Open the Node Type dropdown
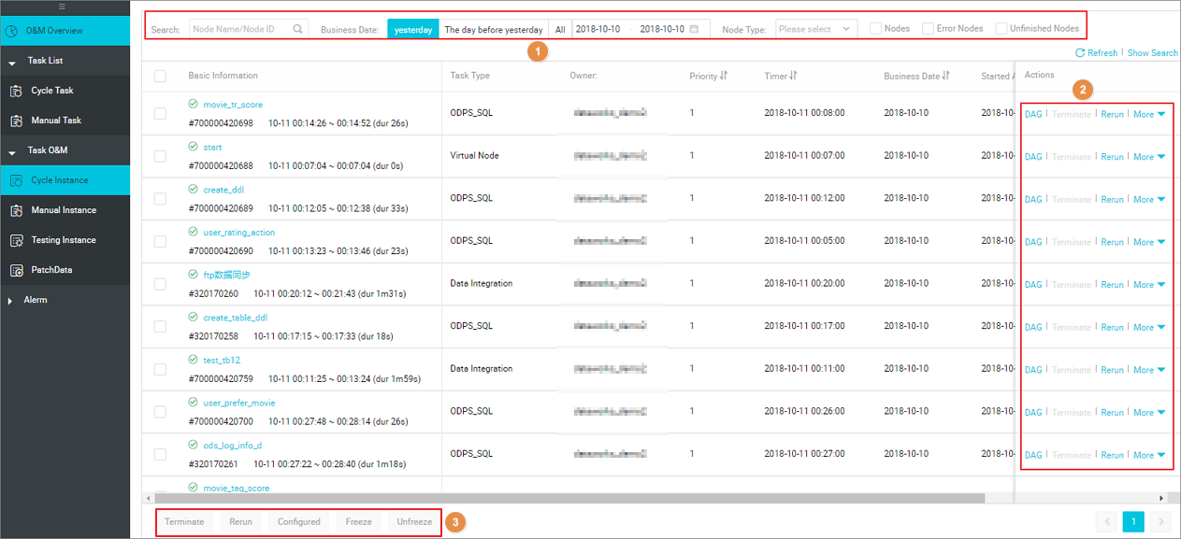 (816, 29)
